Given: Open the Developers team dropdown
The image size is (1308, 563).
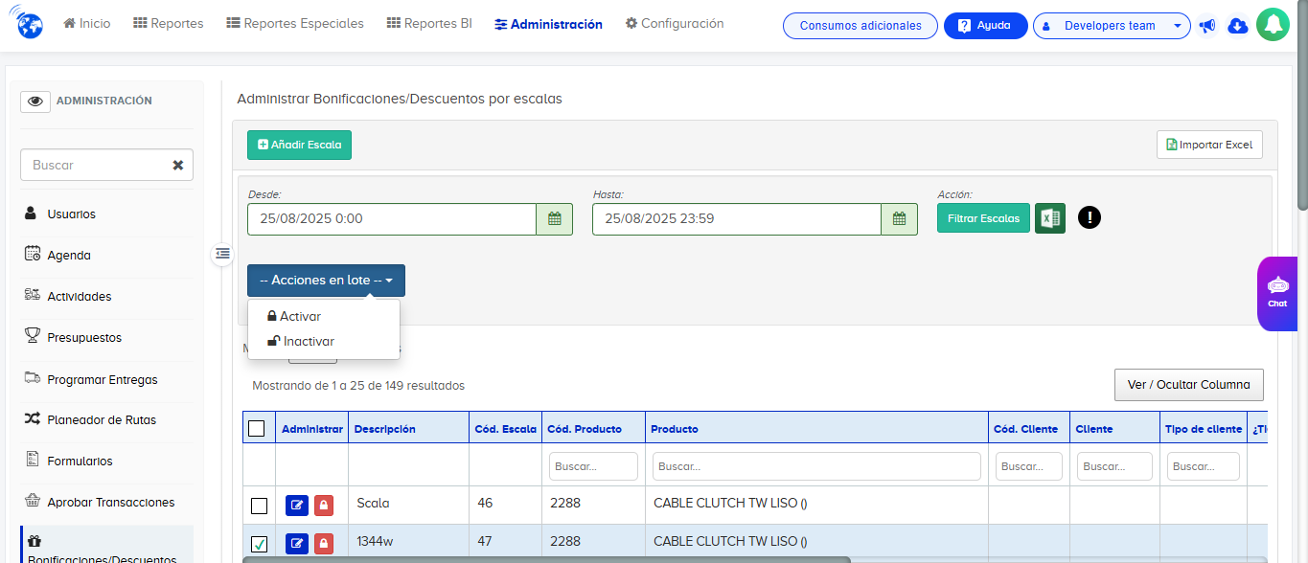Looking at the screenshot, I should point(1112,26).
